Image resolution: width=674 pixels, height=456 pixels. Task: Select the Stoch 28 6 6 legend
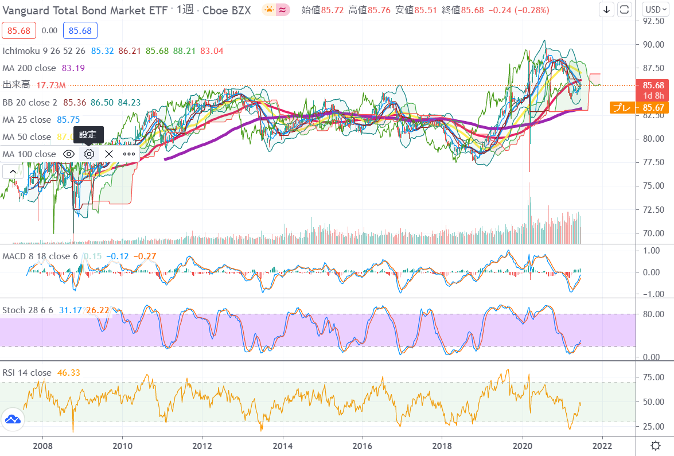point(28,310)
